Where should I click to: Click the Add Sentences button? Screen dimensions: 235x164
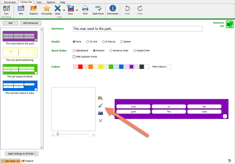tap(31, 23)
